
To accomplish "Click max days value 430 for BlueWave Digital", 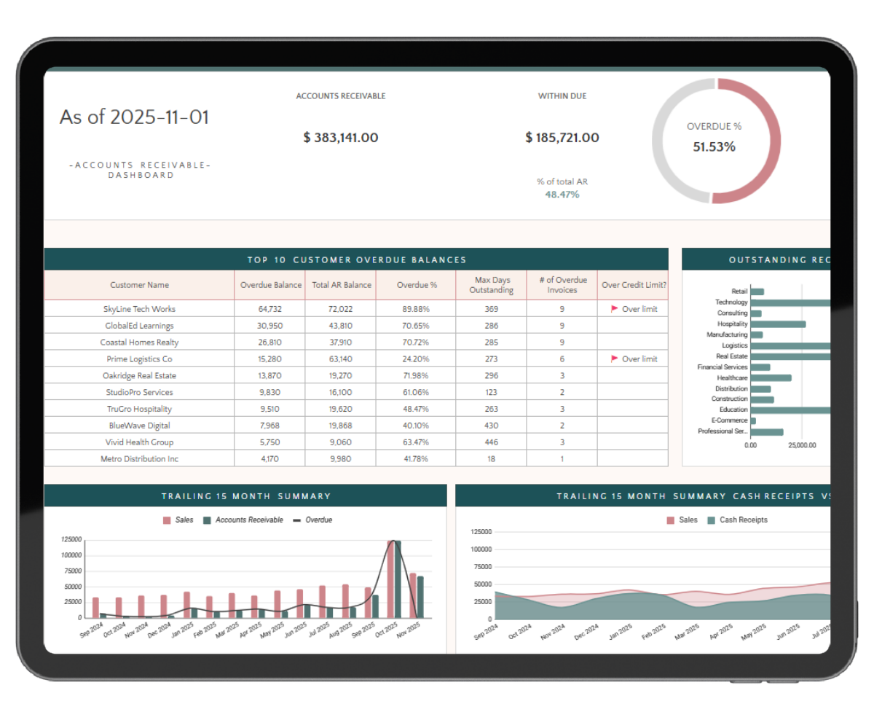I will pos(491,426).
